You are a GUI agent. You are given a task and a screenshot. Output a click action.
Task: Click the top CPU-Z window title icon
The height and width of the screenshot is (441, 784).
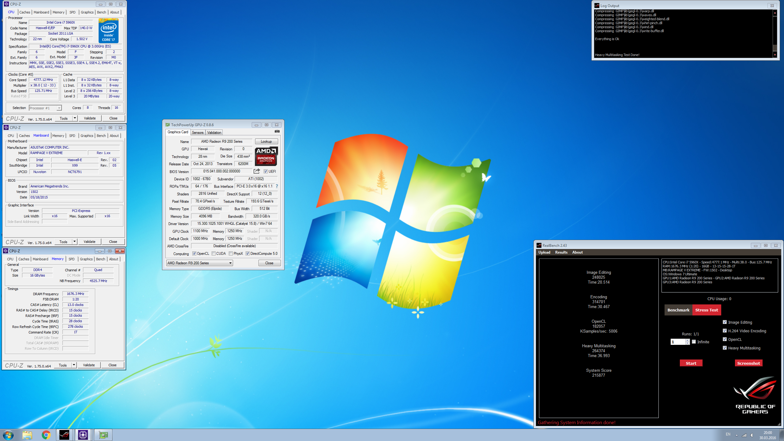pos(6,4)
